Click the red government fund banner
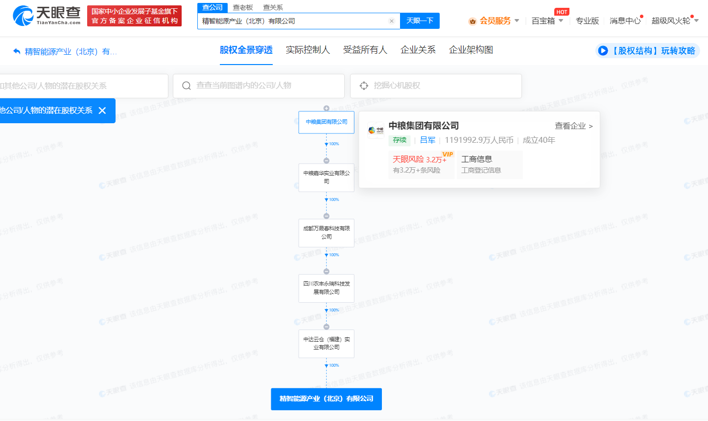 [x=134, y=16]
